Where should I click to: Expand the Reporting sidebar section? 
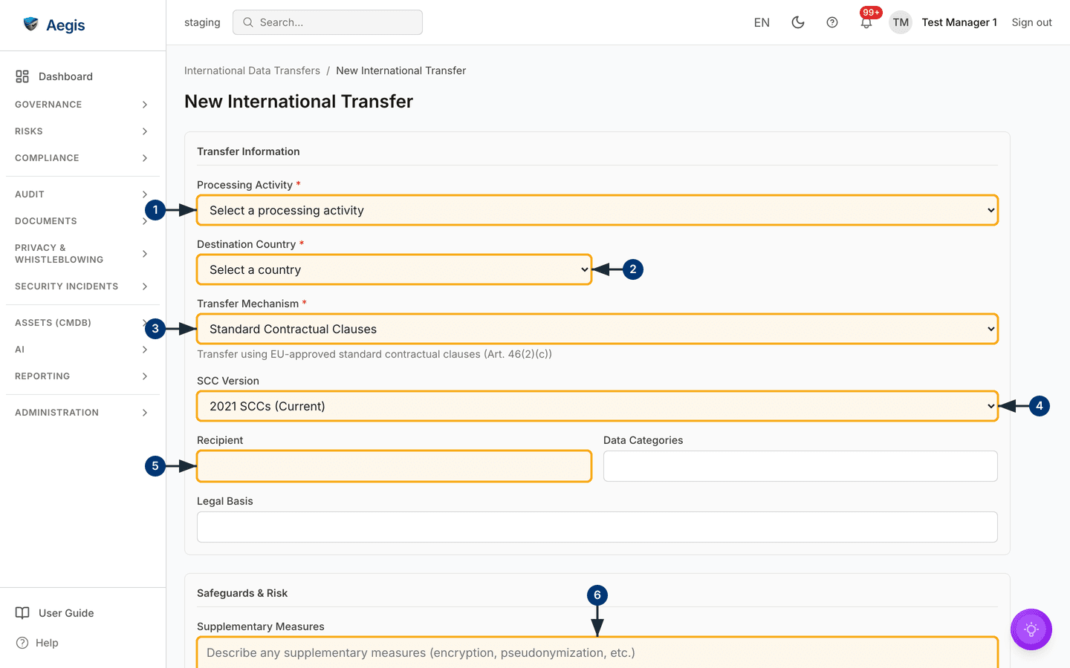coord(82,376)
